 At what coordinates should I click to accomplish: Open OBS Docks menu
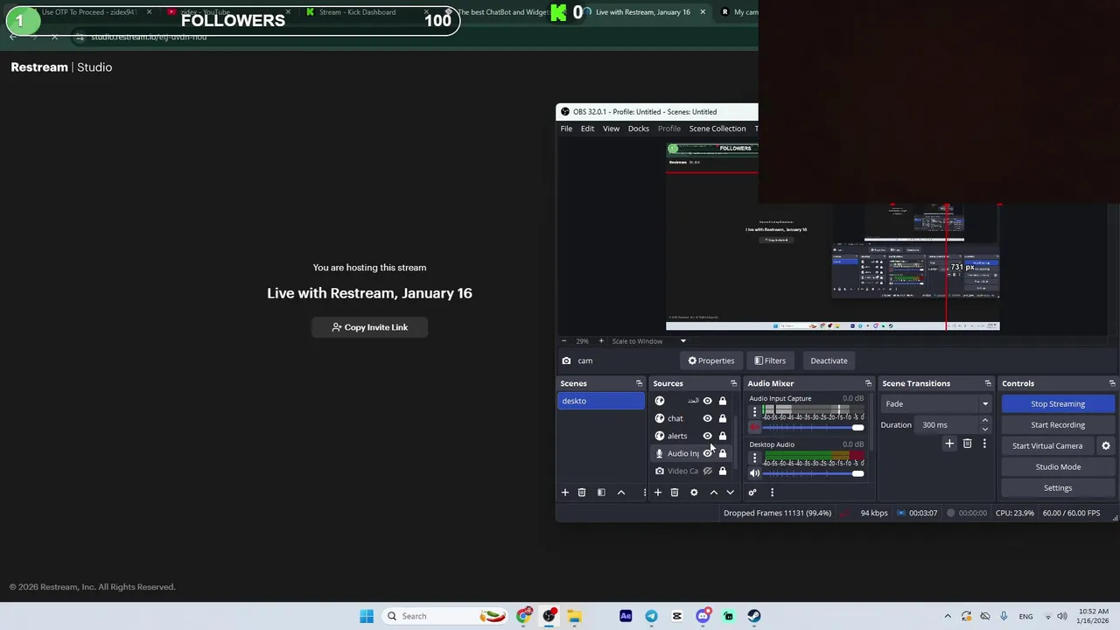point(639,129)
